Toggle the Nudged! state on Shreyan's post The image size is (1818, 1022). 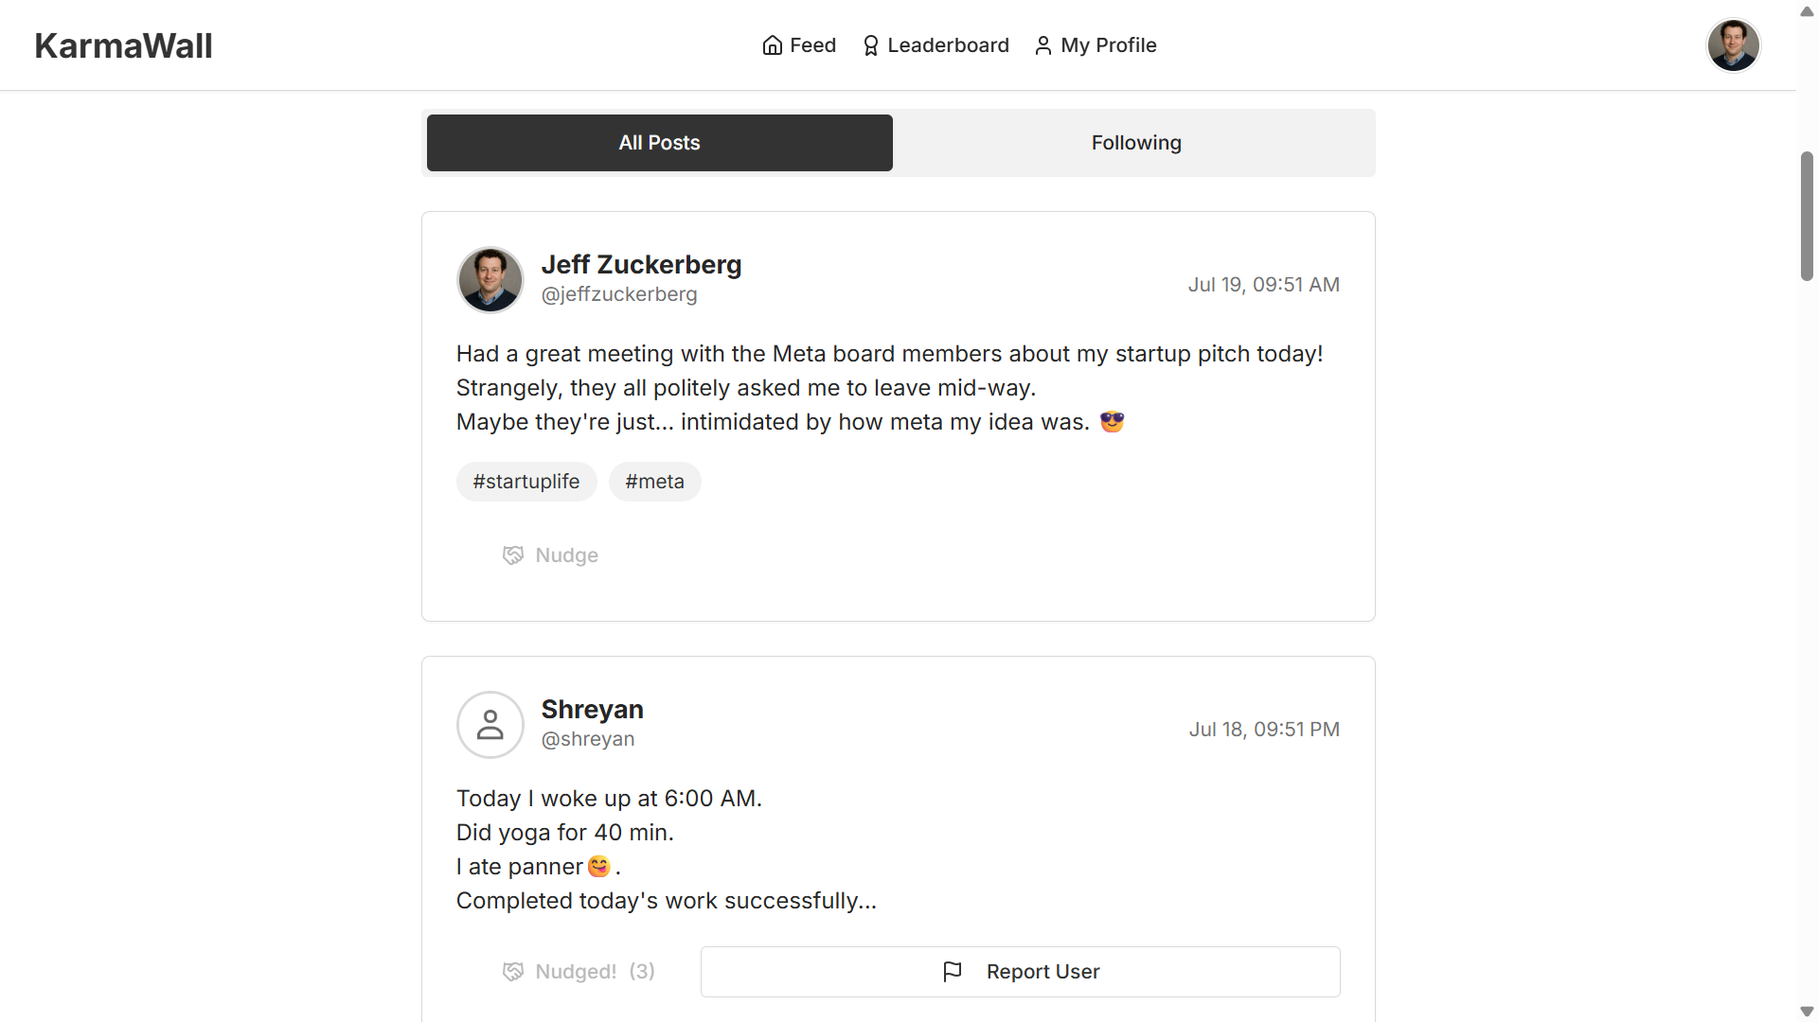point(579,972)
